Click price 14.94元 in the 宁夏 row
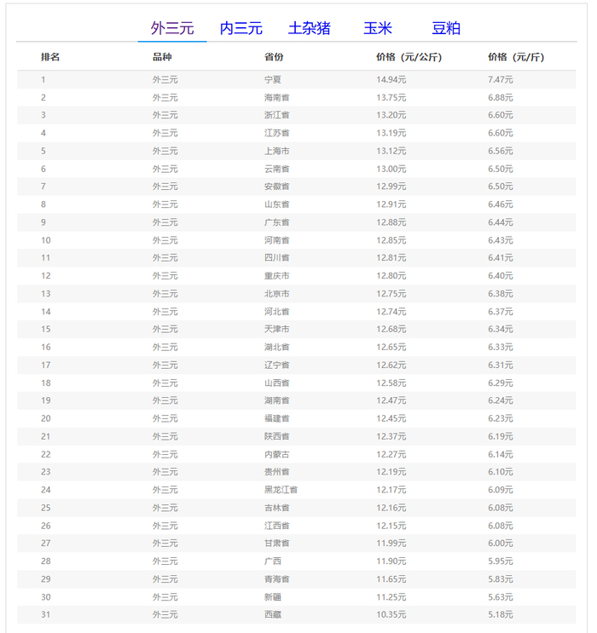The width and height of the screenshot is (597, 633). coord(391,79)
